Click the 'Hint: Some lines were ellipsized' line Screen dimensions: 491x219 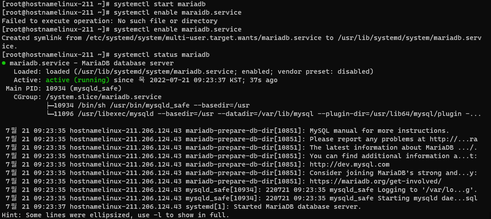pos(116,215)
